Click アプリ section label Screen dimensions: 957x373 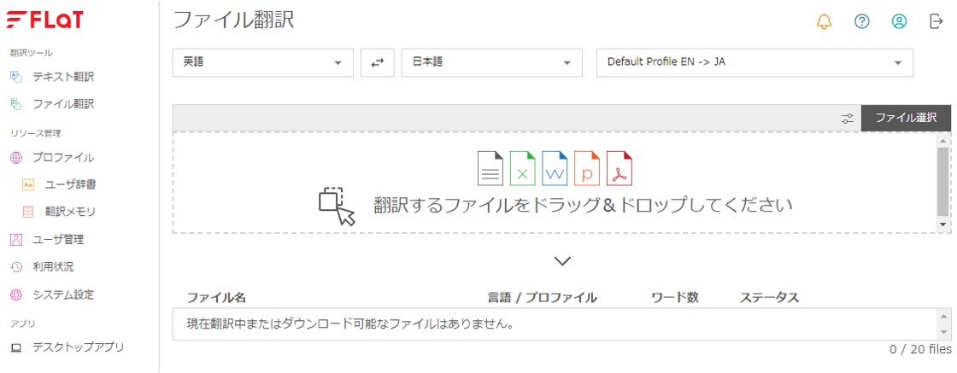pos(23,323)
